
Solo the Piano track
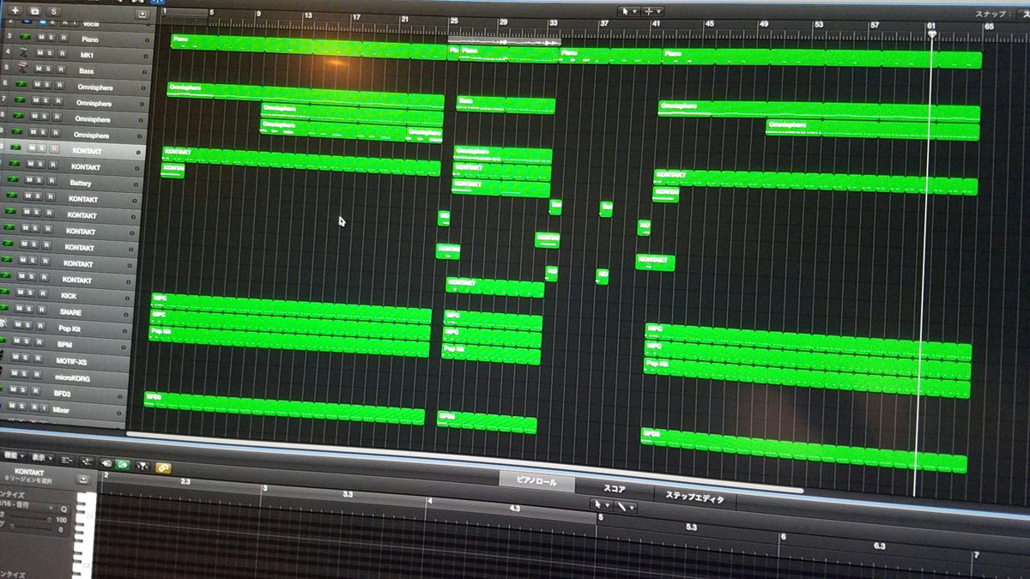(51, 38)
